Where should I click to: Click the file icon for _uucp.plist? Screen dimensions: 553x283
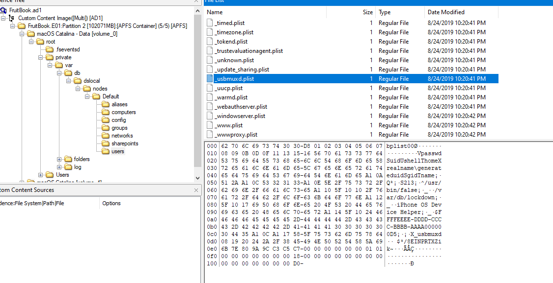pos(210,88)
